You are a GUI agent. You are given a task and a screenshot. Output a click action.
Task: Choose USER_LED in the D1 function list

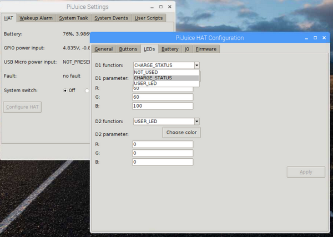(167, 83)
